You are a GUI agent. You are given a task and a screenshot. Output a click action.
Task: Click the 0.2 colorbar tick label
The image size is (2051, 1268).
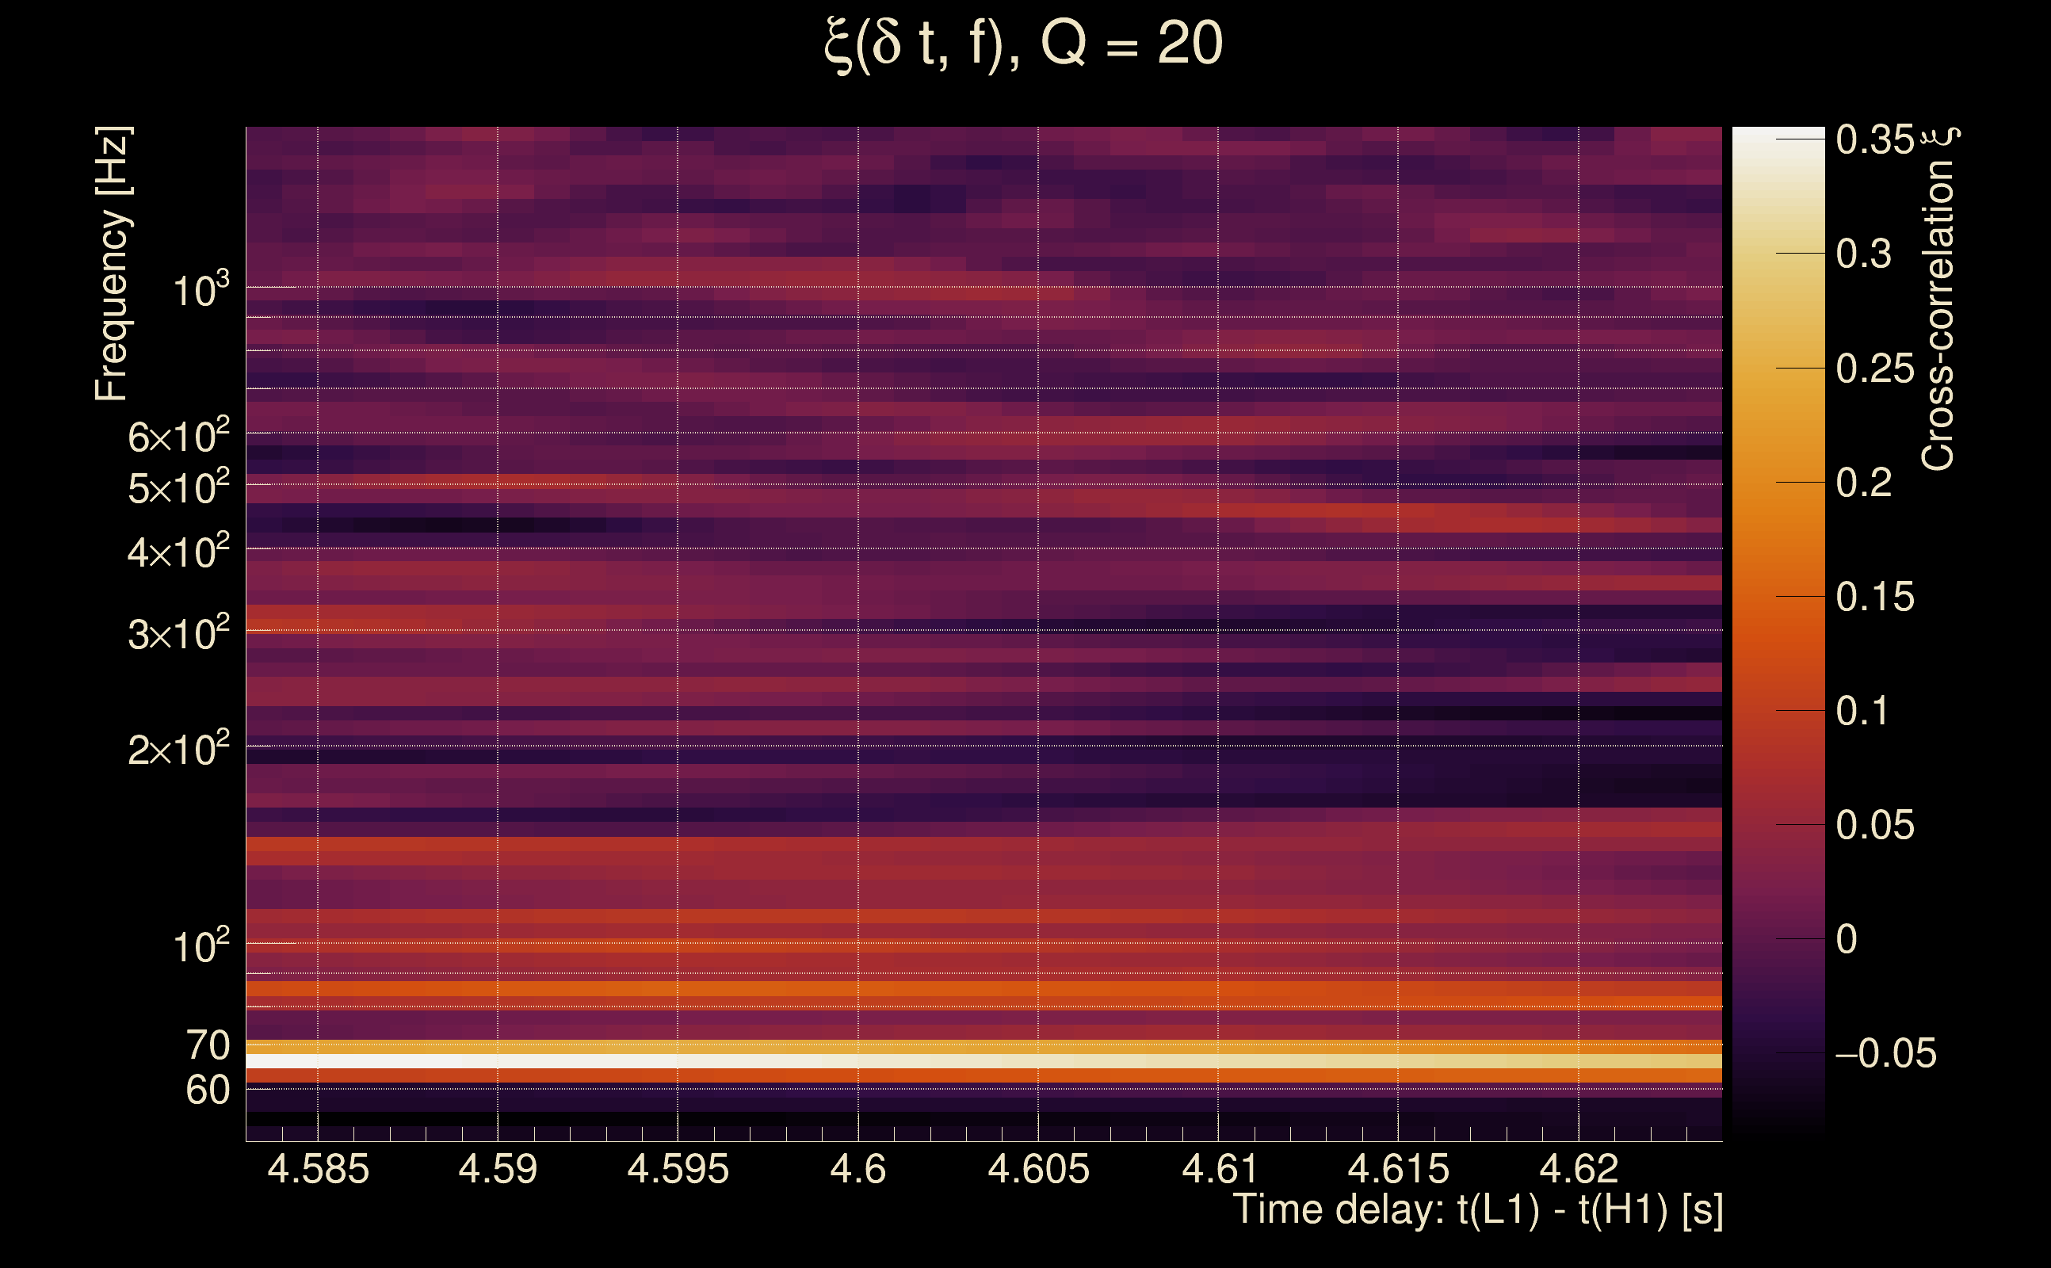(x=1863, y=483)
